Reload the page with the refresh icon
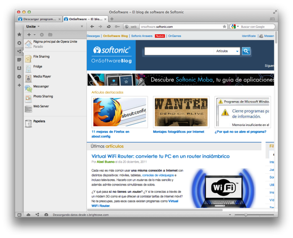Viewport: 293px width, 238px height. (109, 27)
